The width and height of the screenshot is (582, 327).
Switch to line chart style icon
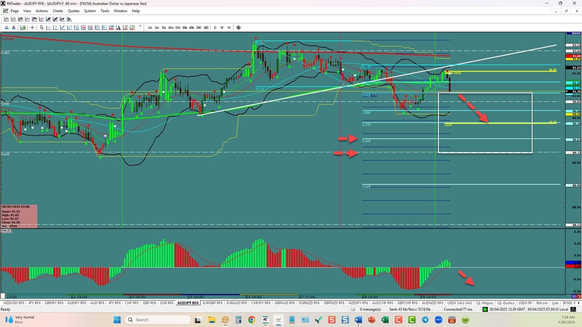click(28, 19)
